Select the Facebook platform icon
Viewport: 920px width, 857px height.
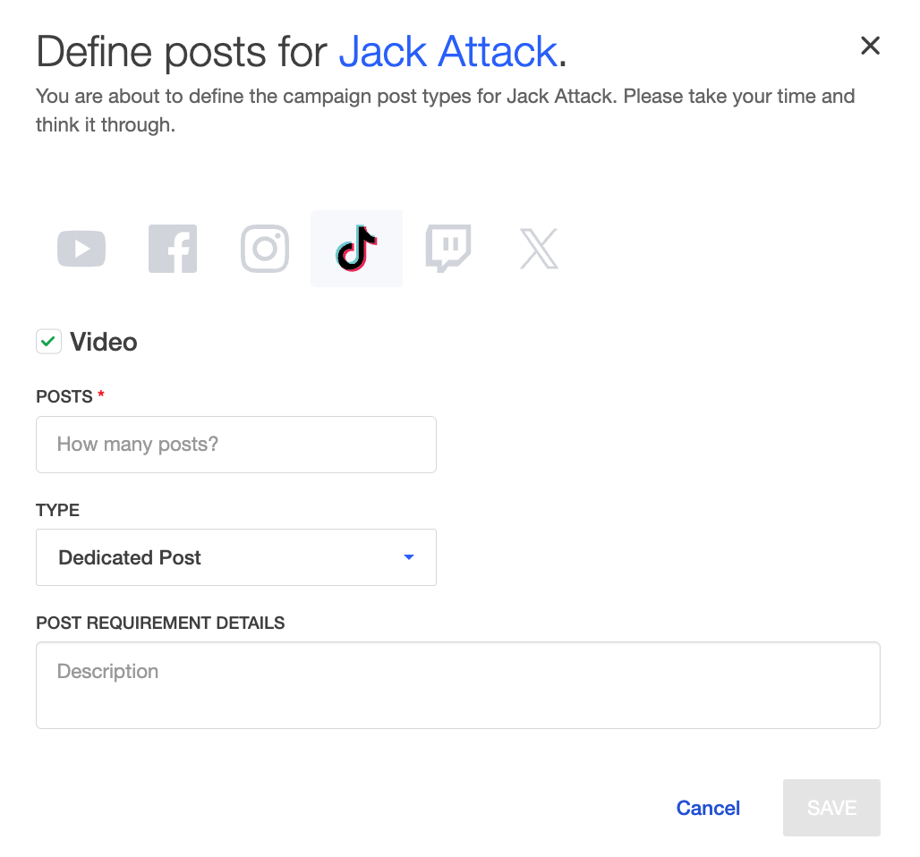(173, 249)
